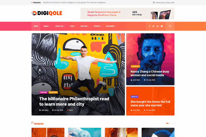Click the flame views icon showing 546 k
Image resolution: width=206 pixels, height=137 pixels.
68,110
